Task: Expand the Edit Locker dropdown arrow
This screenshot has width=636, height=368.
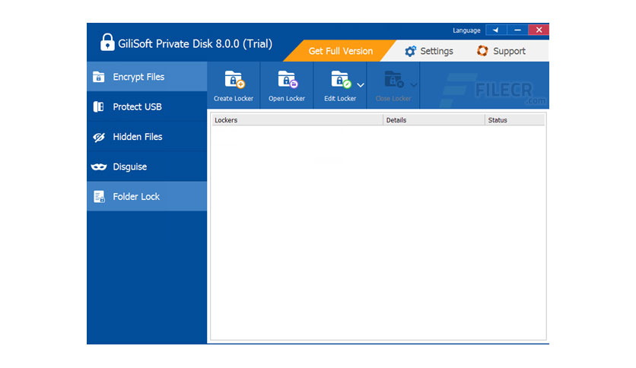Action: point(361,85)
